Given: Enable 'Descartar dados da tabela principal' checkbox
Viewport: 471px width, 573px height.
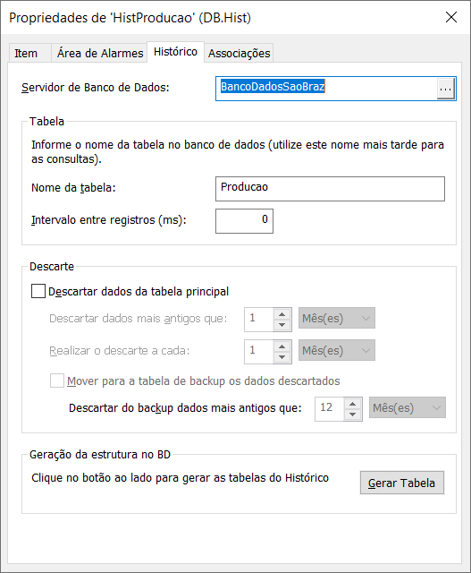Looking at the screenshot, I should 38,291.
